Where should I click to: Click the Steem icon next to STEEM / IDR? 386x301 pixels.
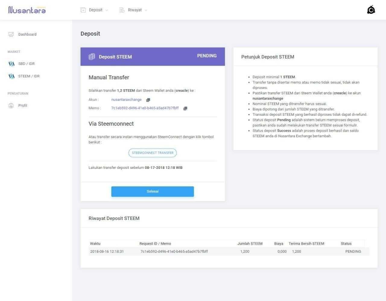coord(11,76)
